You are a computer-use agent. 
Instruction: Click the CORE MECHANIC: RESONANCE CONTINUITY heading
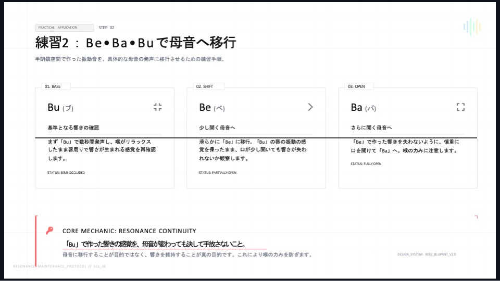[129, 231]
